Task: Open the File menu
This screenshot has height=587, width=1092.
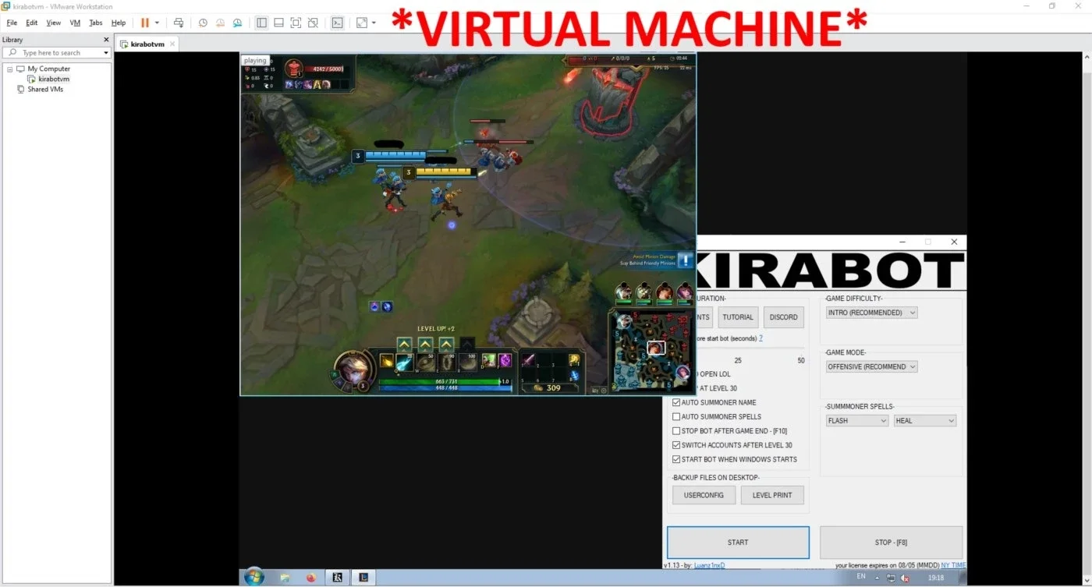Action: point(12,23)
